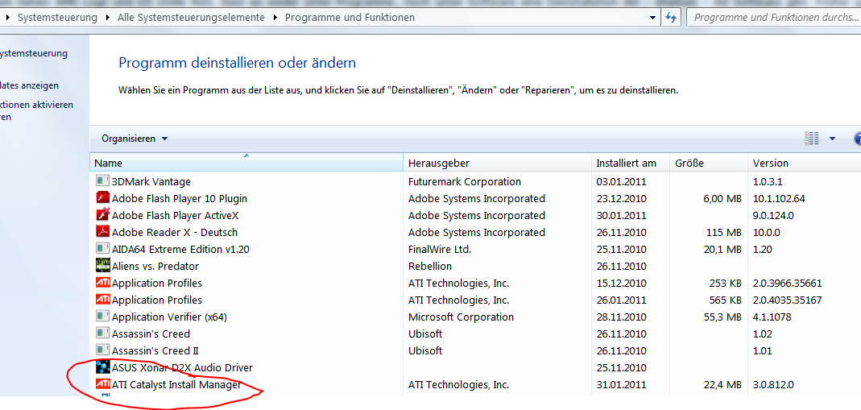Image resolution: width=861 pixels, height=410 pixels.
Task: Sort by the Version column header
Action: pyautogui.click(x=804, y=163)
